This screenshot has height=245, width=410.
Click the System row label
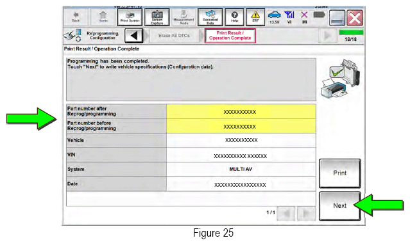click(x=76, y=169)
